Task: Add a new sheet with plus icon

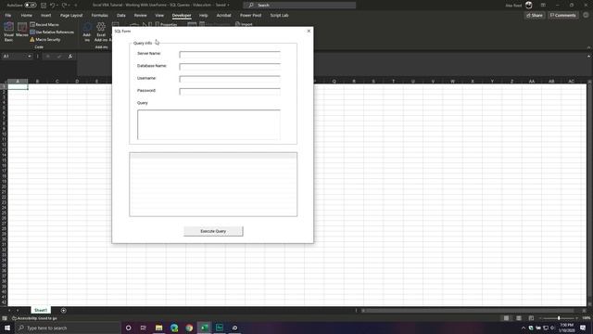Action: [63, 311]
